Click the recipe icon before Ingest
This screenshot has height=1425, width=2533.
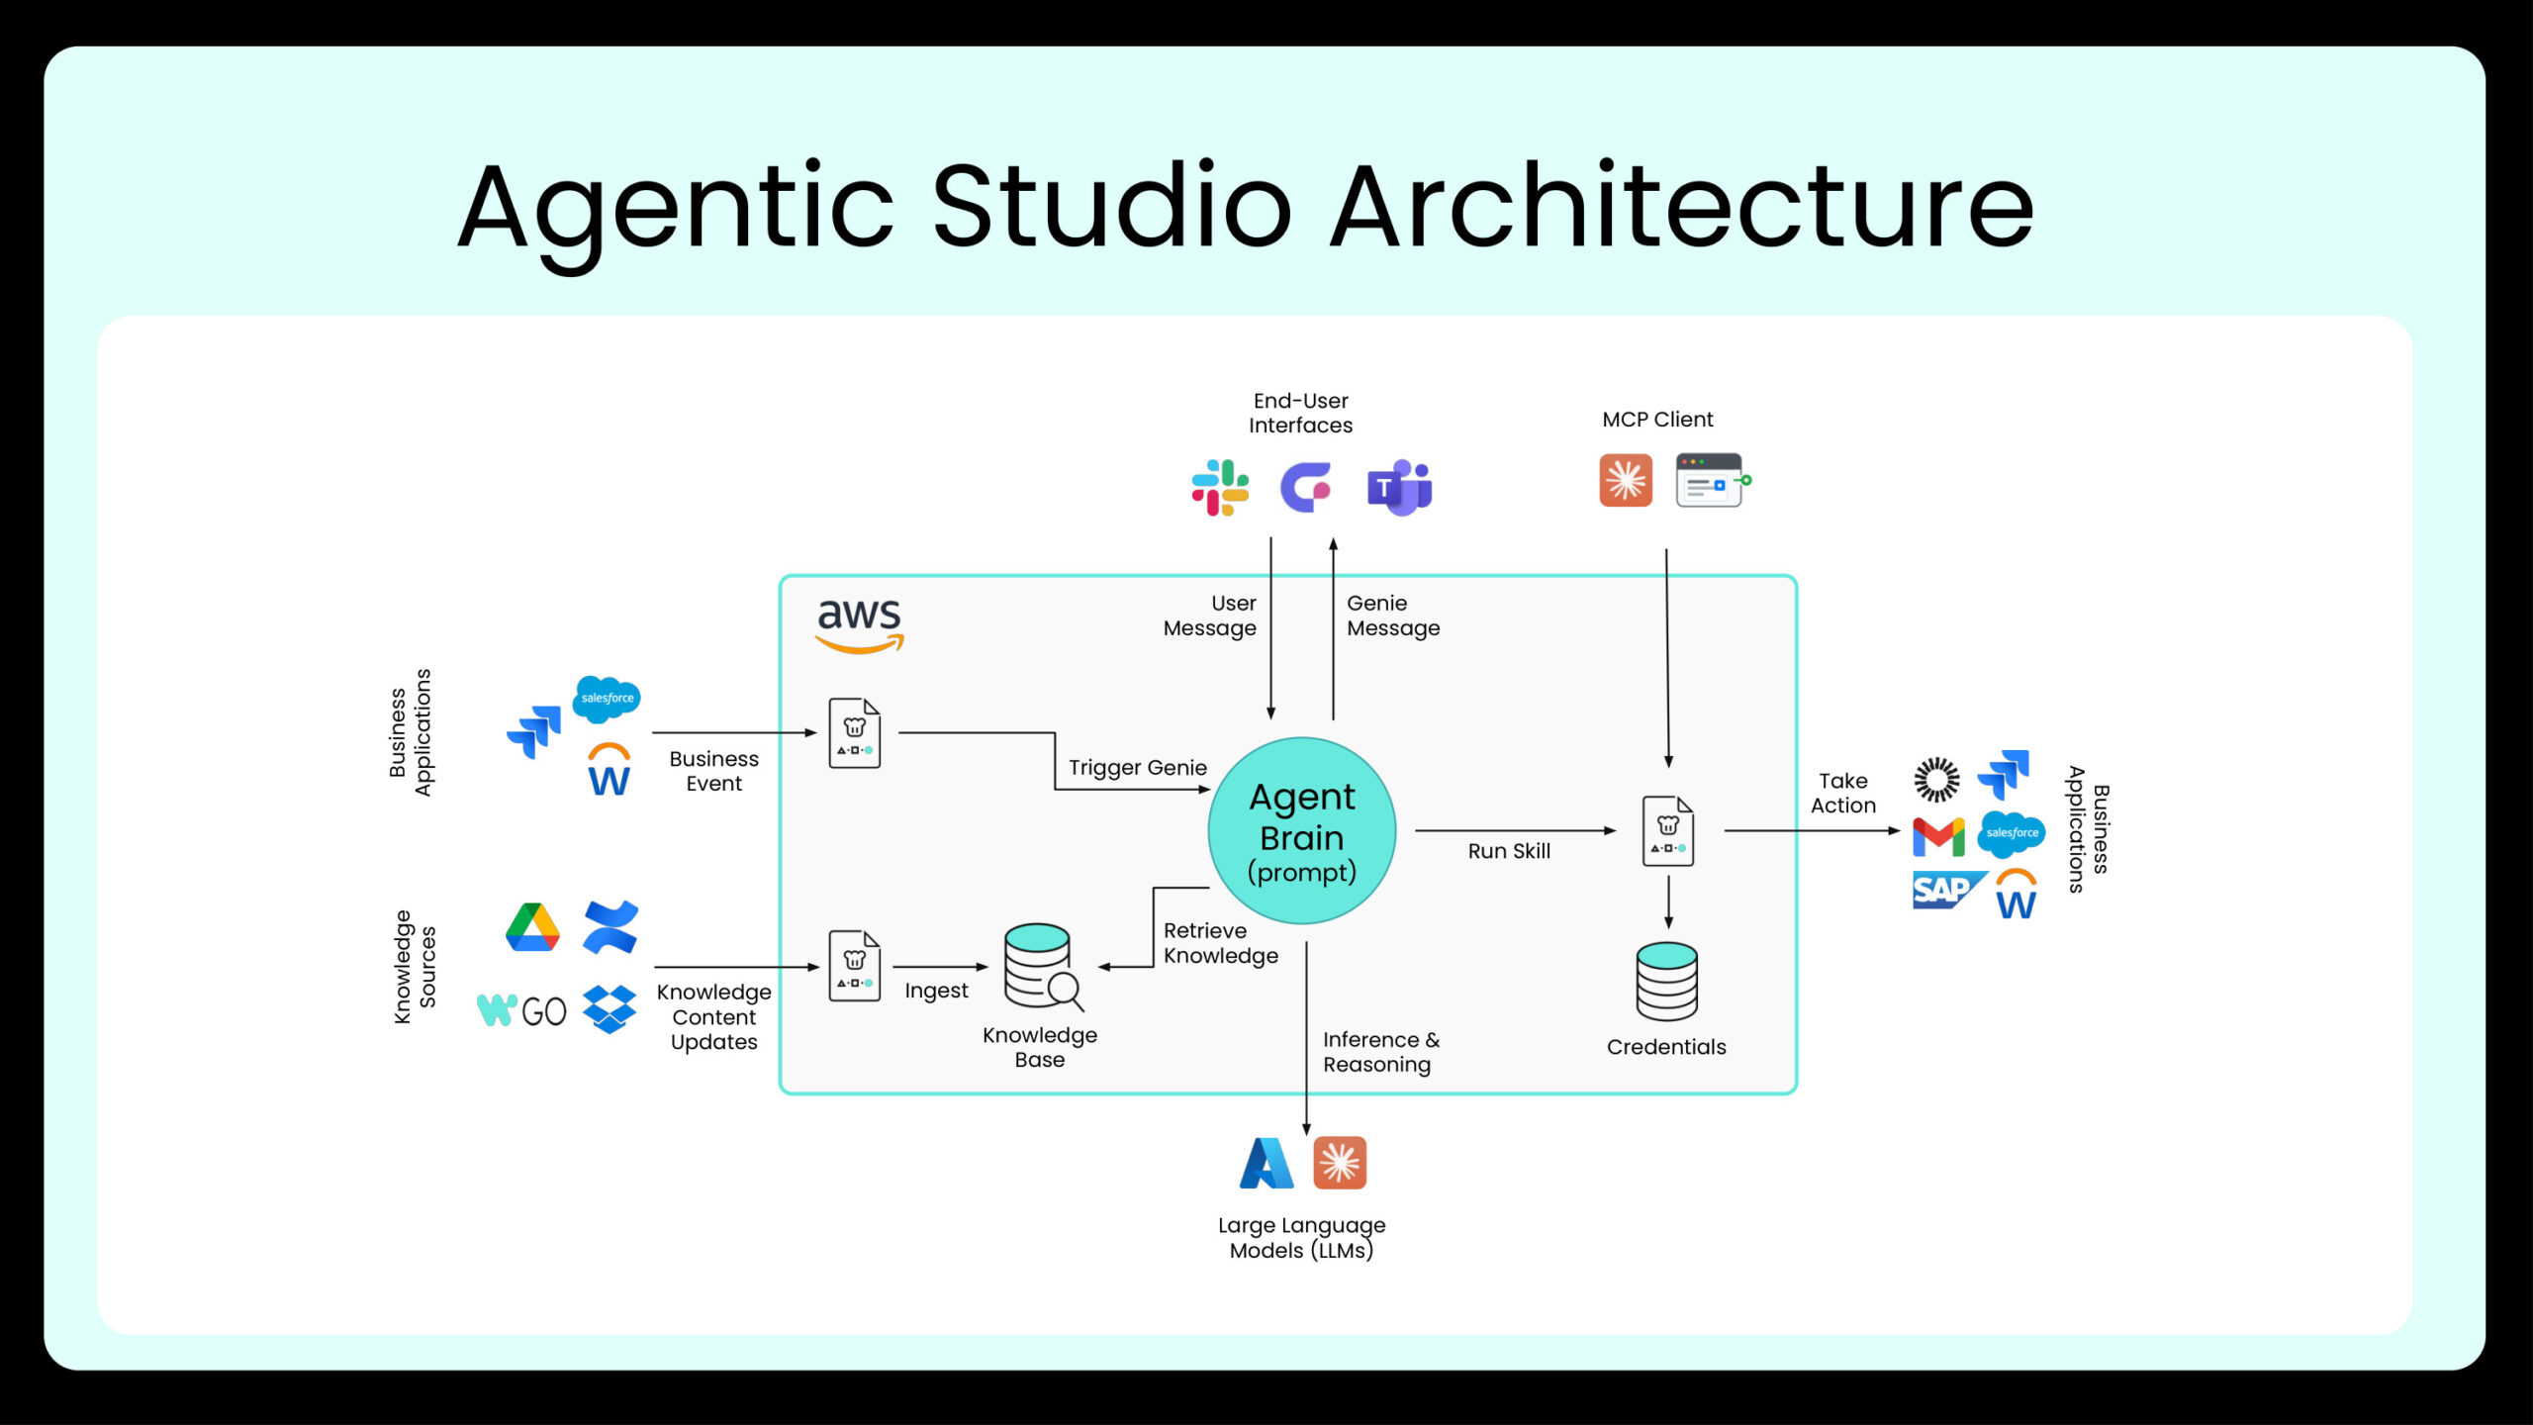point(855,966)
